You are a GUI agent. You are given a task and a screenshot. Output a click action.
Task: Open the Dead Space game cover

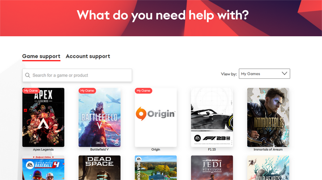tap(100, 167)
